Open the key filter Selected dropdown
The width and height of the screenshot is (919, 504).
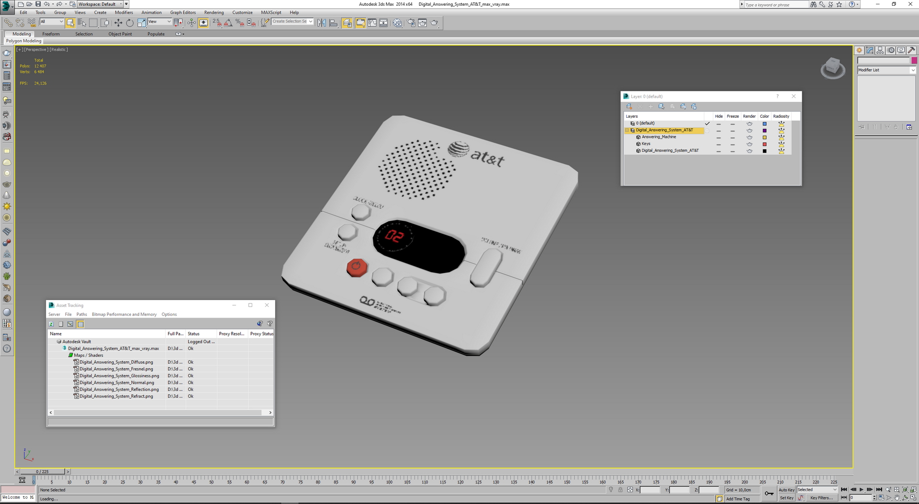tap(817, 490)
